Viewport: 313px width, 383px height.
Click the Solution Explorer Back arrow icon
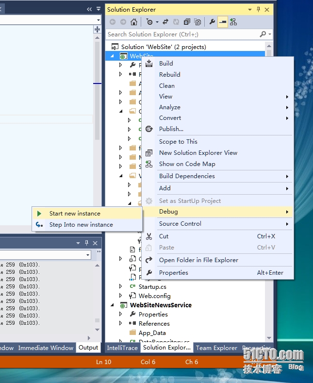(113, 22)
